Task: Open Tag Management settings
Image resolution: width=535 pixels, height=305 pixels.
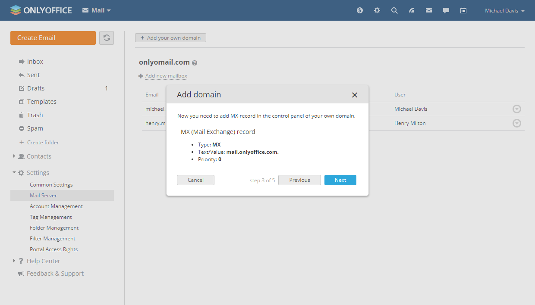Action: (x=50, y=217)
